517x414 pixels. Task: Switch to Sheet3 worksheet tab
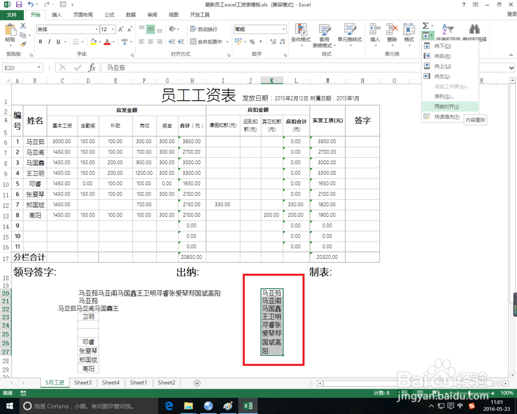(x=83, y=382)
